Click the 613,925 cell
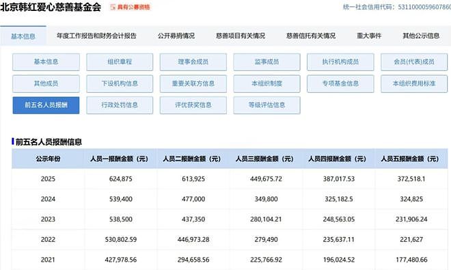The width and height of the screenshot is (451, 270). [193, 179]
